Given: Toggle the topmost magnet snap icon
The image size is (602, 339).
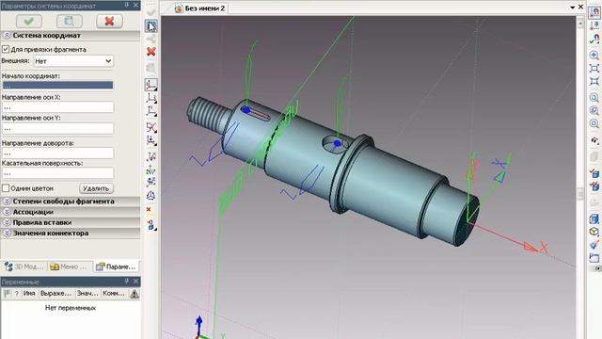Looking at the screenshot, I should (x=594, y=12).
